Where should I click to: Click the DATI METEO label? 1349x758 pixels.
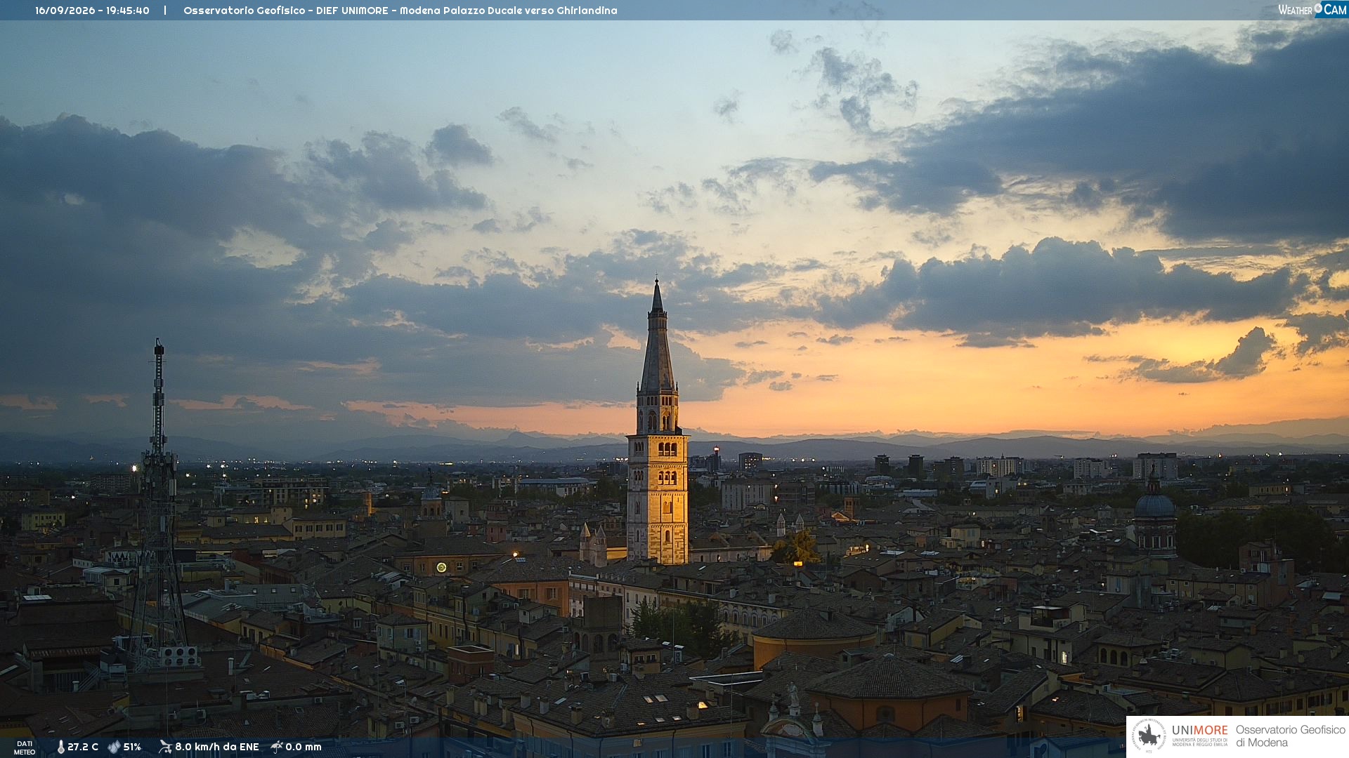click(x=25, y=747)
